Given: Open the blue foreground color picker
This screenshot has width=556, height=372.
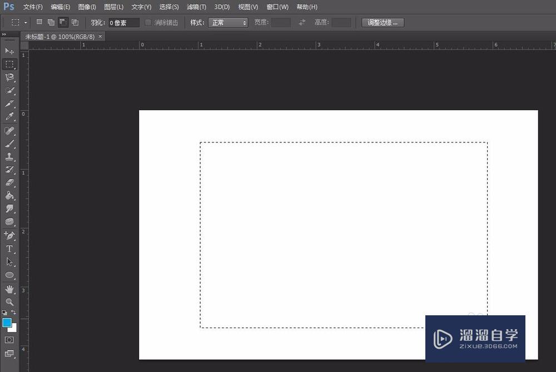Looking at the screenshot, I should tap(6, 322).
